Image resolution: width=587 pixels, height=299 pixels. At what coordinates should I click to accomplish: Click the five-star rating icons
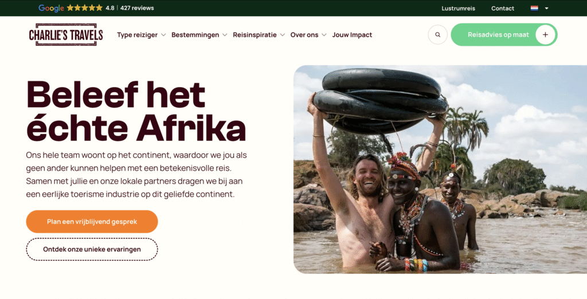[85, 8]
